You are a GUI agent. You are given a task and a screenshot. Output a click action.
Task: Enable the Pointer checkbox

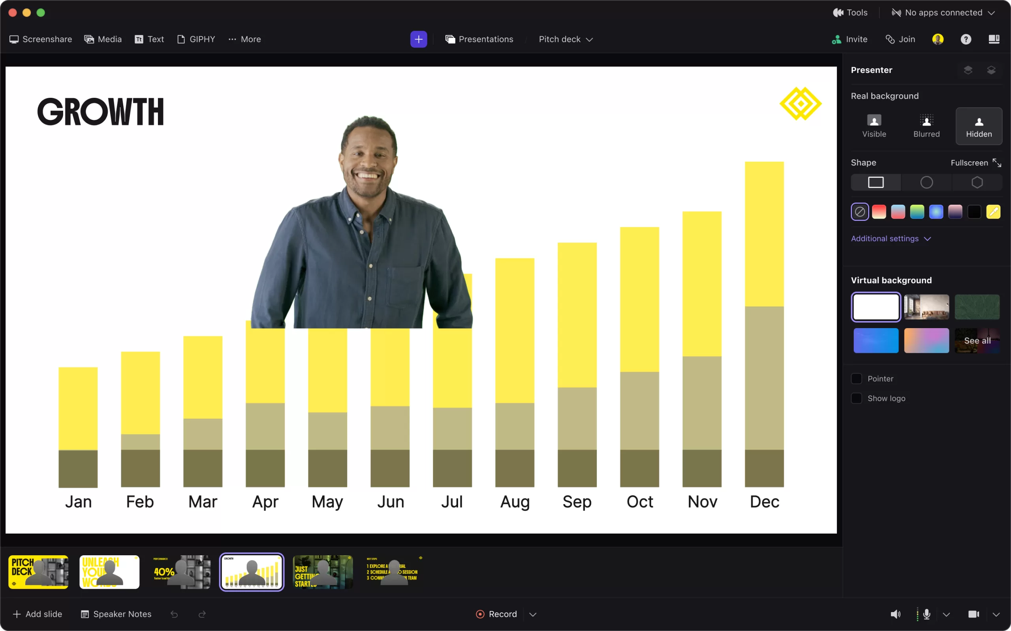pos(857,379)
